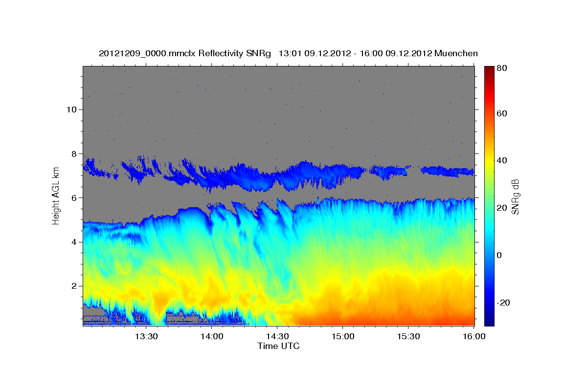Click the 'SNRg dB' colorbar label
587x391 pixels.
coord(516,196)
